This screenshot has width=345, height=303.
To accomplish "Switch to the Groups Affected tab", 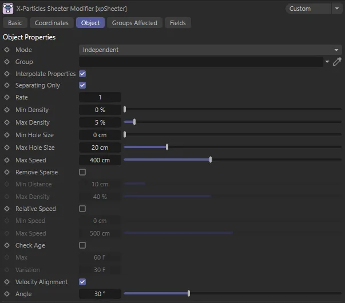I will click(134, 23).
